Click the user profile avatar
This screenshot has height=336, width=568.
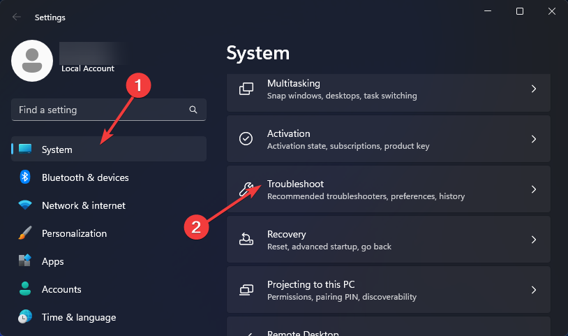[32, 61]
